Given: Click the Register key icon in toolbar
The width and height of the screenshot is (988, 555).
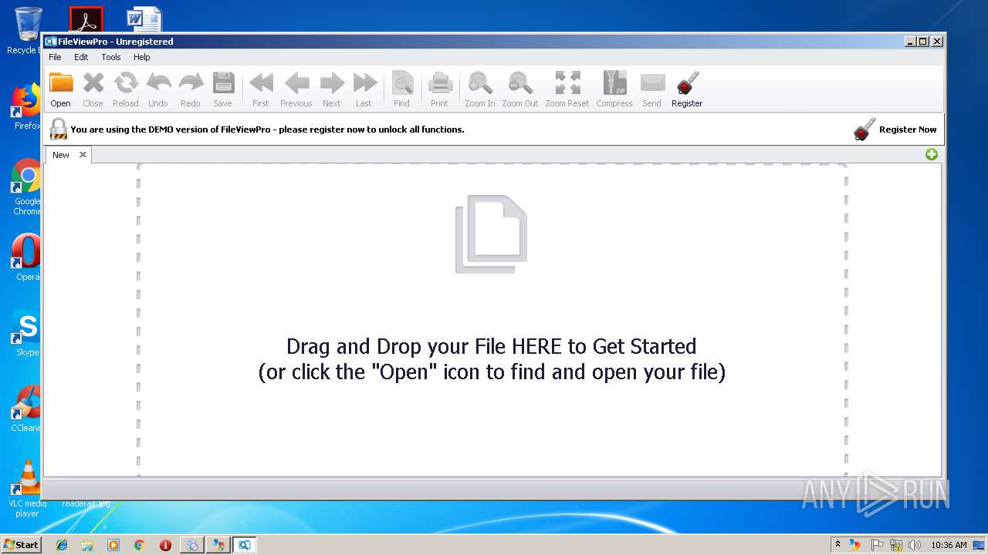Looking at the screenshot, I should (x=687, y=82).
